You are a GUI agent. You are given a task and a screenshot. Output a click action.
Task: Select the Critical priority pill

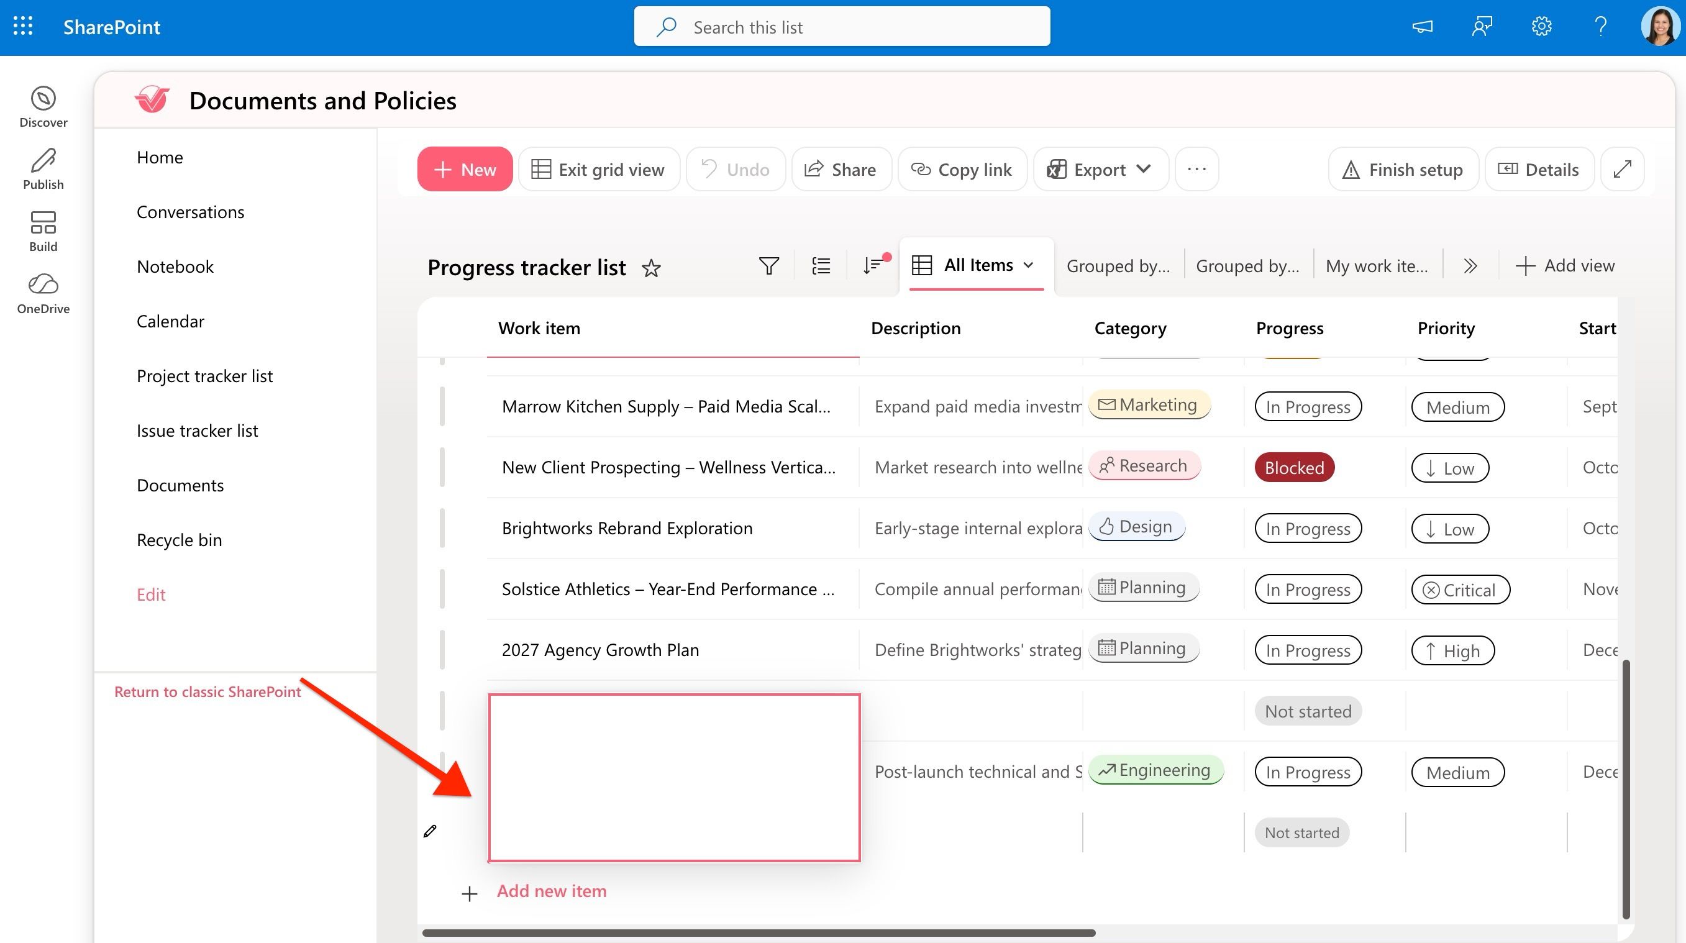coord(1460,590)
